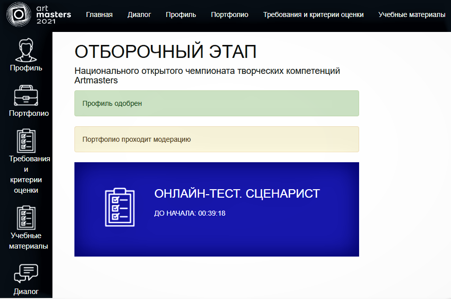This screenshot has height=299, width=451.
Task: Click sidebar Требования и критерии оценки label
Action: 29,174
